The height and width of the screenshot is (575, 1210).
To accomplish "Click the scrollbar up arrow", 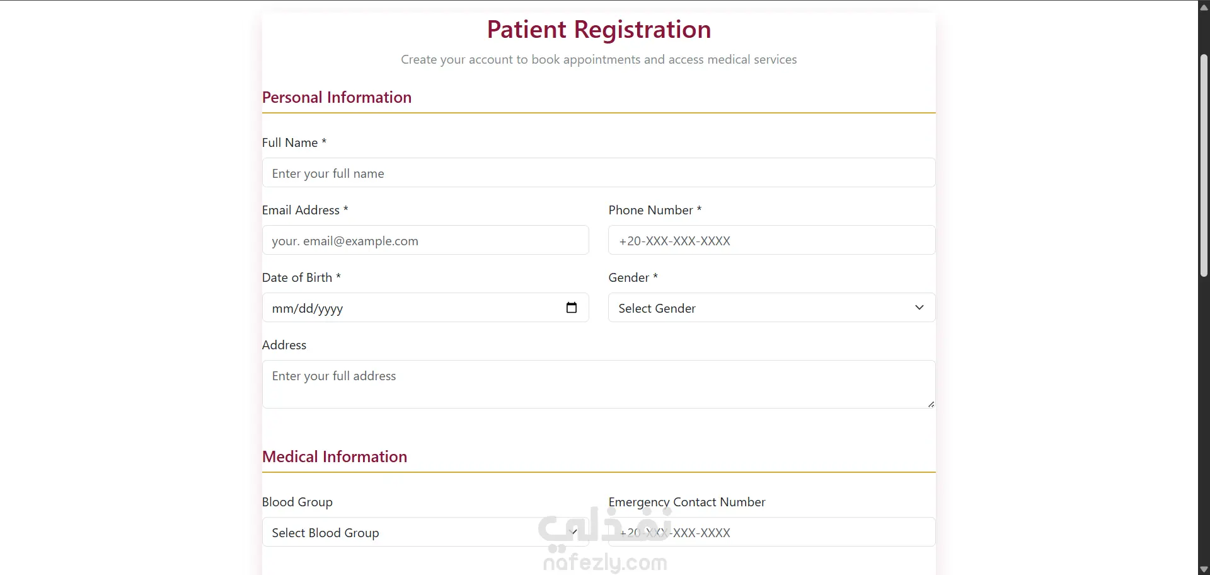I will pos(1204,7).
